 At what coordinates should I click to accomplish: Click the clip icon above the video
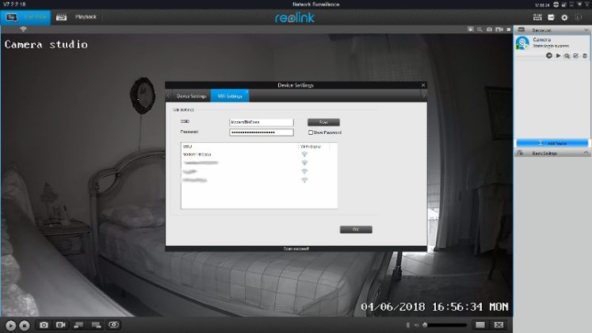tap(471, 29)
